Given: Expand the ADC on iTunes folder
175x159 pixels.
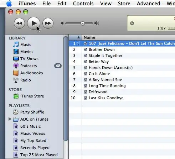Looking at the screenshot, I should coord(10,119).
